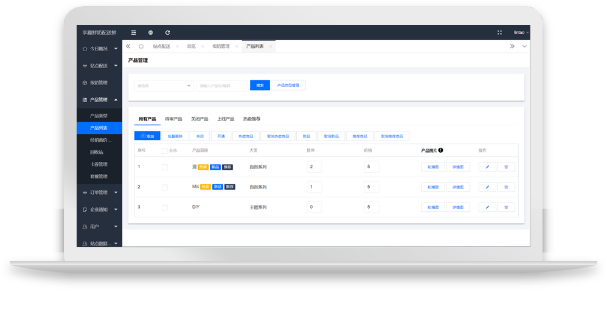Expand the 订单管理 sidebar menu
Screen dimensions: 607x334
[100, 193]
